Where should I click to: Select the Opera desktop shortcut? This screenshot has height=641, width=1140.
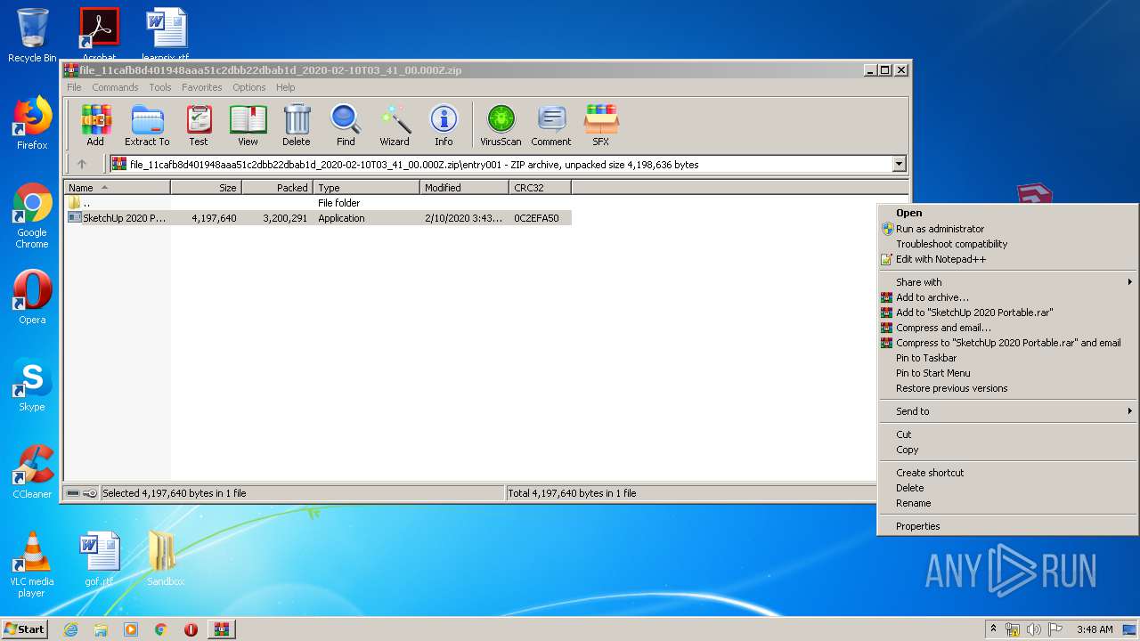click(x=32, y=297)
